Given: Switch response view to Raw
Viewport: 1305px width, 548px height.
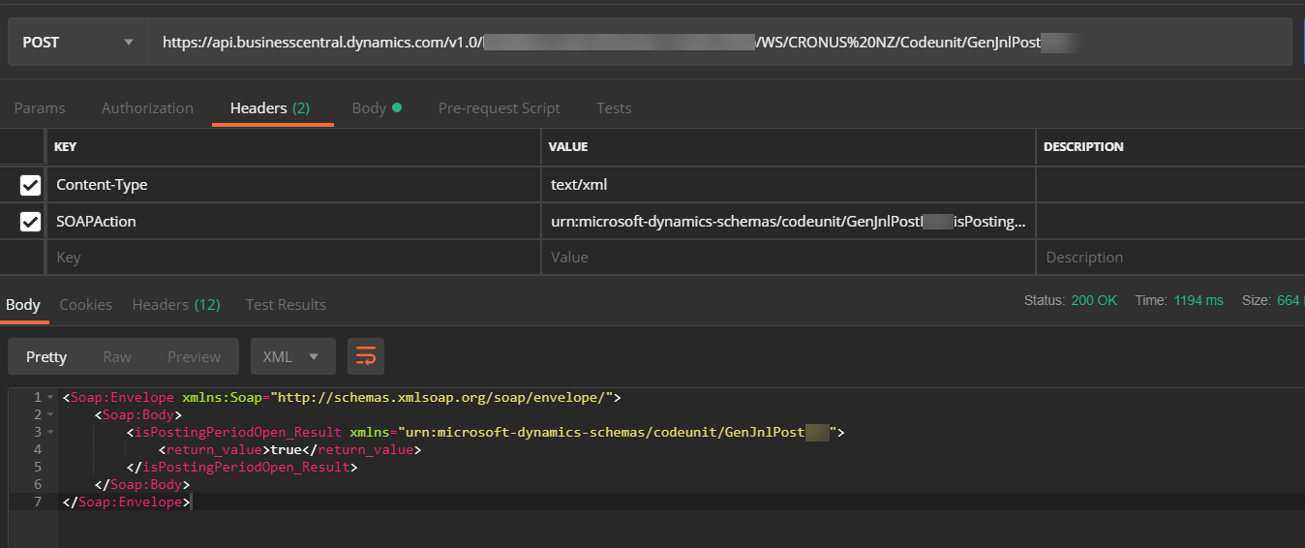Looking at the screenshot, I should click(x=117, y=357).
